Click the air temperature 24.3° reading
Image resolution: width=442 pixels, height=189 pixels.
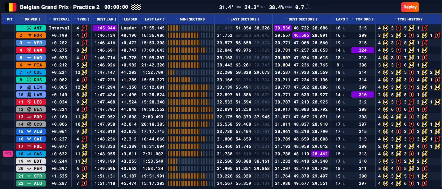point(251,7)
